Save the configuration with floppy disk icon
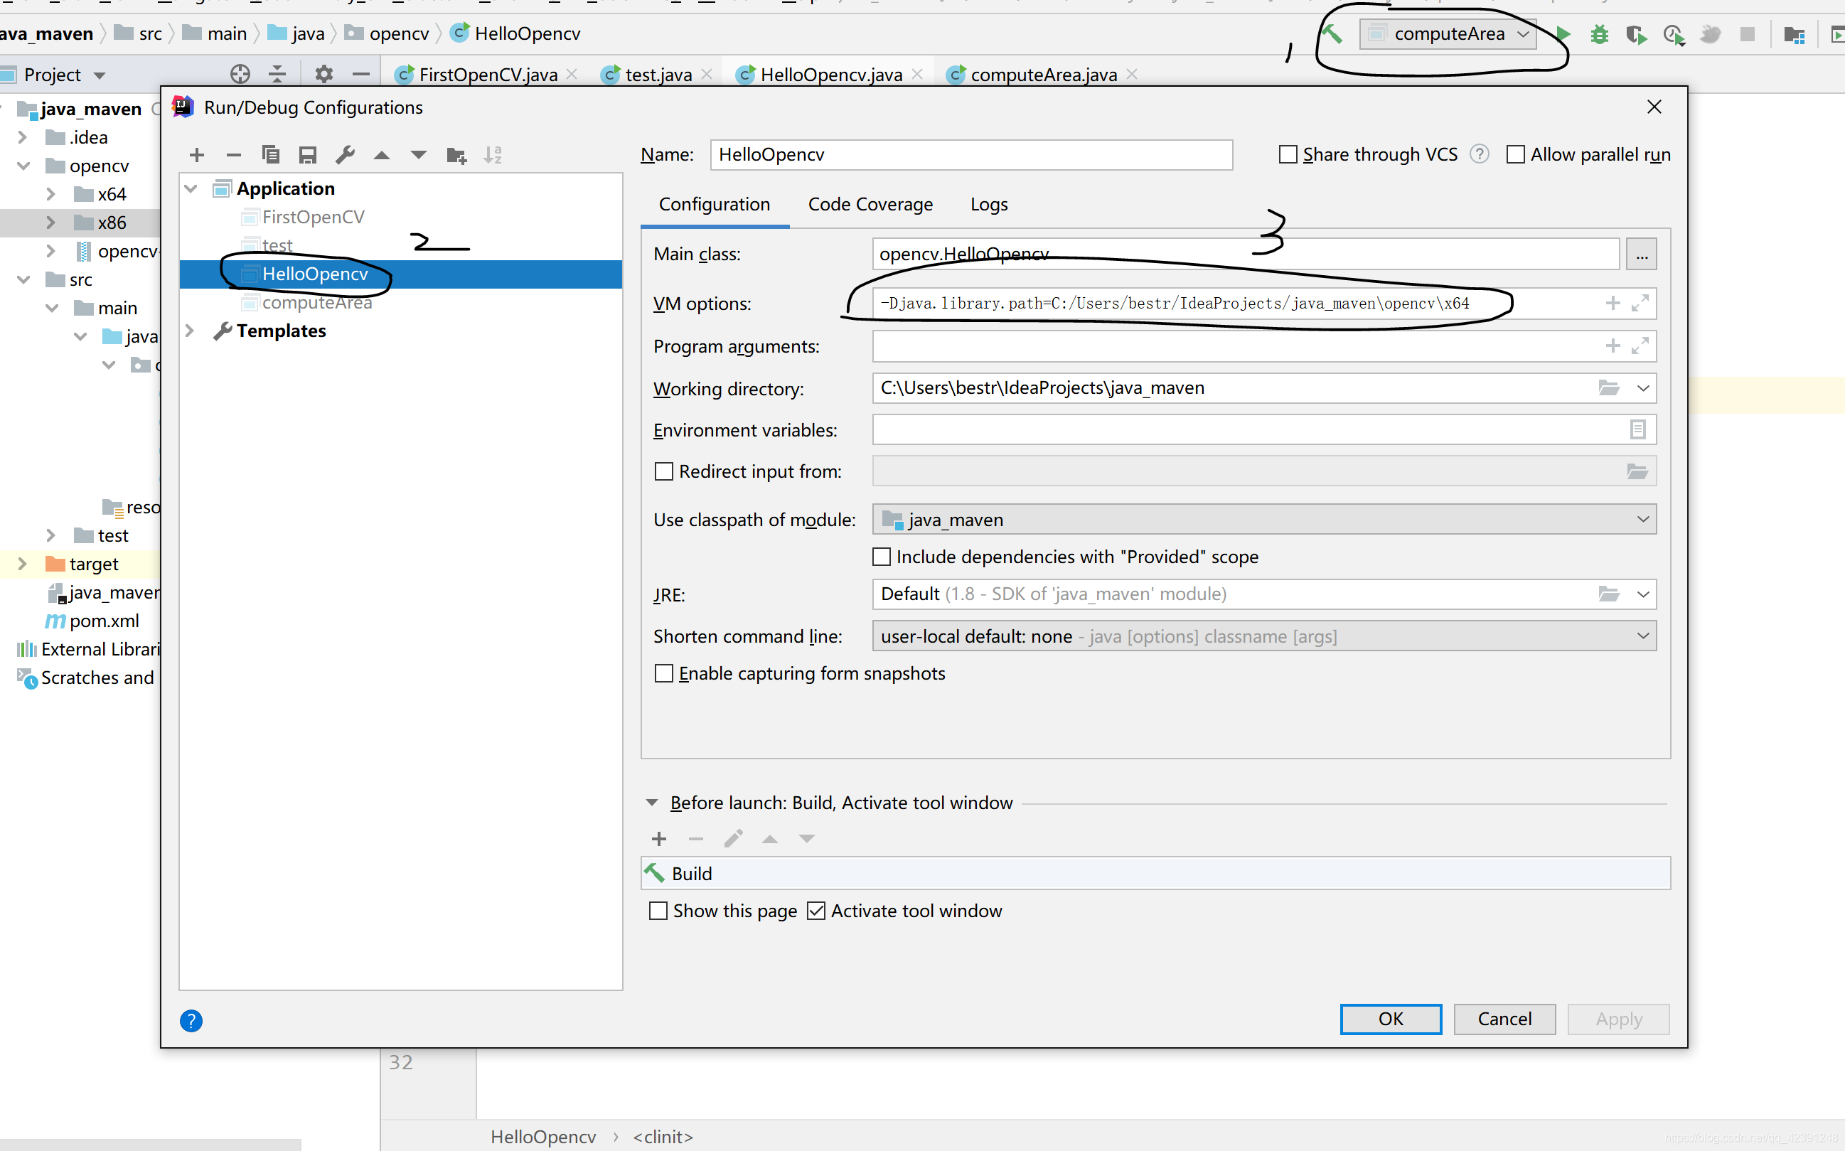Viewport: 1845px width, 1151px height. pos(307,154)
